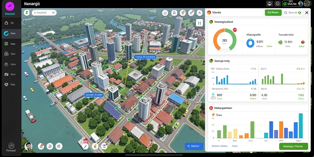Click the palm tree round icon at map bottom

[95, 146]
